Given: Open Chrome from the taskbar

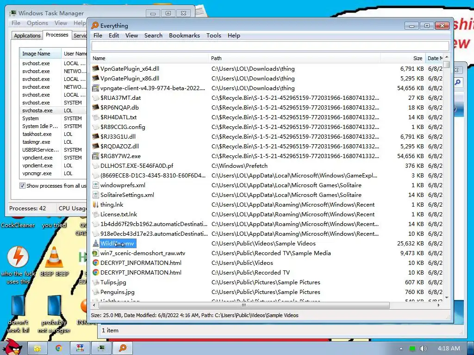Looking at the screenshot, I should [x=59, y=348].
